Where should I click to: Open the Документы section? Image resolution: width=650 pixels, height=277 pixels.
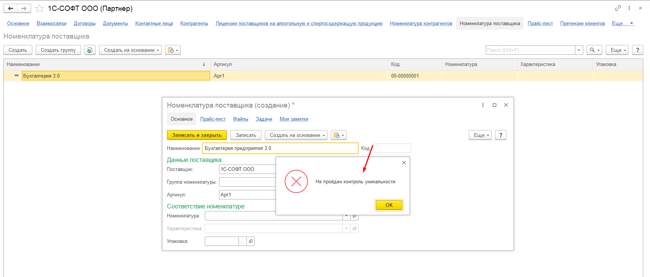pyautogui.click(x=116, y=23)
